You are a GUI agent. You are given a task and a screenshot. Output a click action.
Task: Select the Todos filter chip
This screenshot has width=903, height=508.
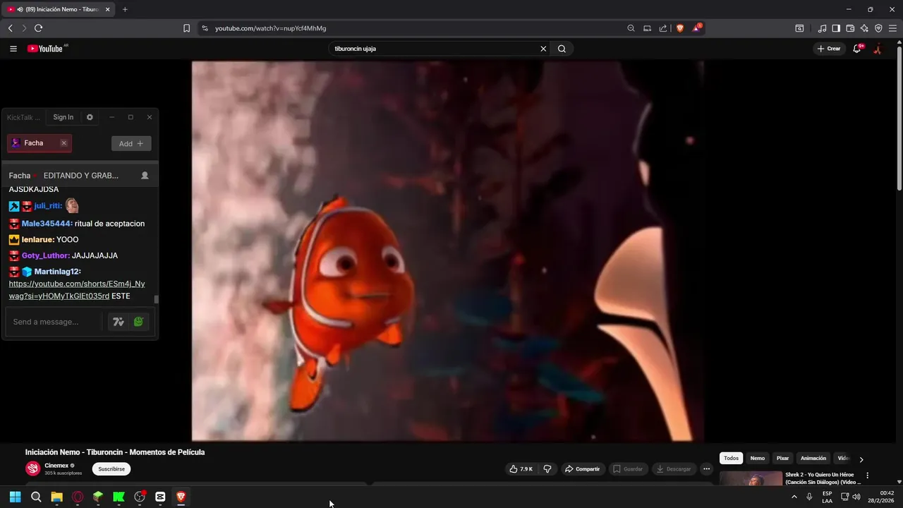point(731,459)
